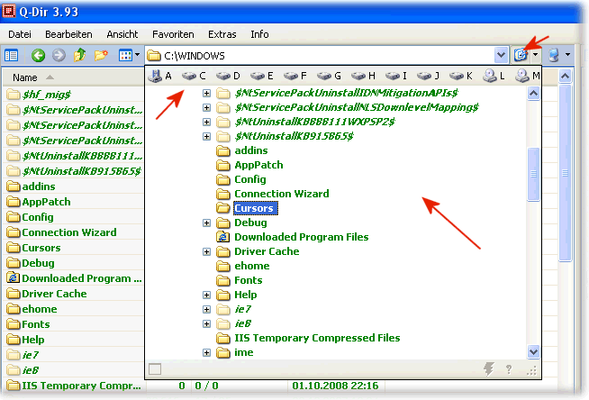Open the Bearbeiten menu

pos(68,34)
